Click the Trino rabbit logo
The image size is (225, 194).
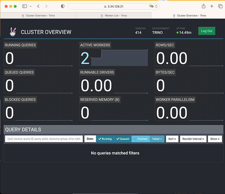point(13,32)
